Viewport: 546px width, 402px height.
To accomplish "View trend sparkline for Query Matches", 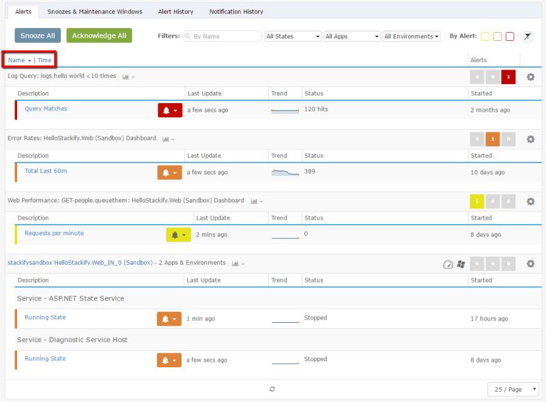I will [285, 111].
